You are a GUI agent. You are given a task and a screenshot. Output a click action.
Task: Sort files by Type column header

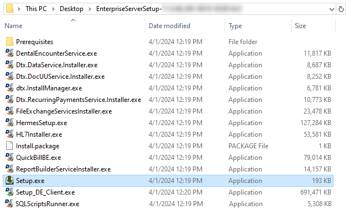235,26
